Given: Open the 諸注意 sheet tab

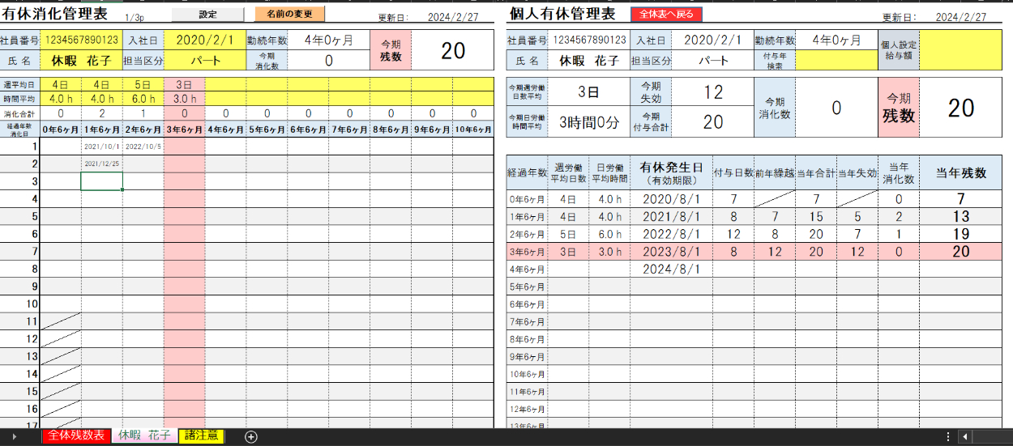Looking at the screenshot, I should [x=201, y=435].
